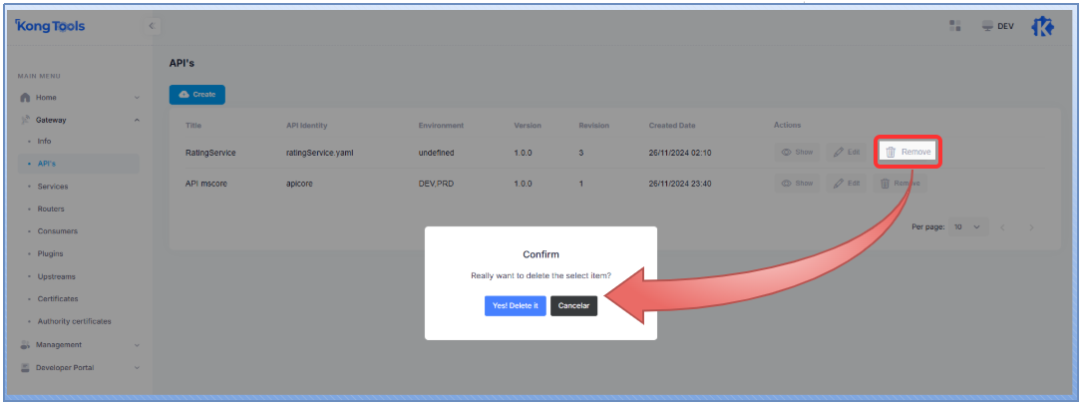Show details for RatingService API
The height and width of the screenshot is (406, 1082).
coord(797,152)
